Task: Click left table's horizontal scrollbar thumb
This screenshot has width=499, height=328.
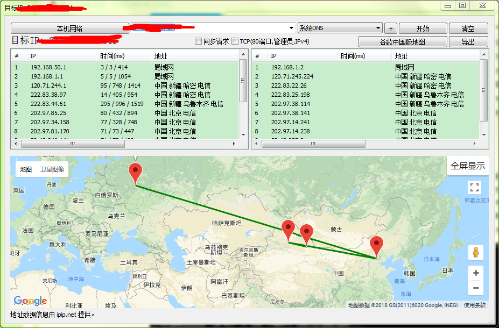Action: [73, 144]
